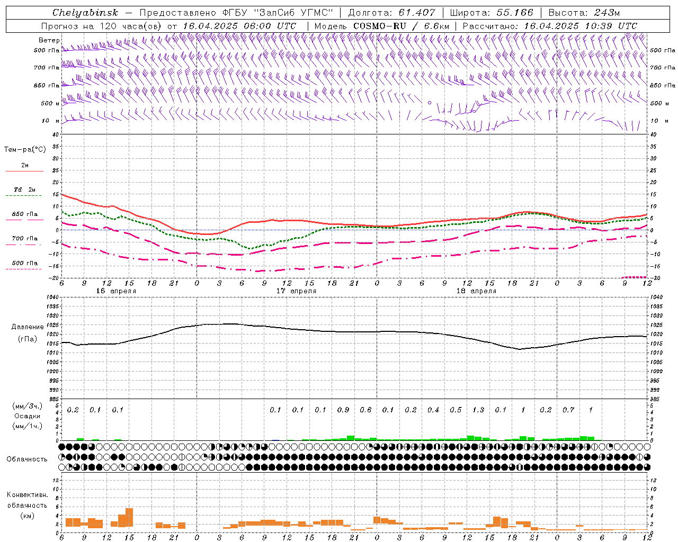Image resolution: width=678 pixels, height=542 pixels.
Task: Select the 'Широта: 55.166' value
Action: click(x=491, y=13)
